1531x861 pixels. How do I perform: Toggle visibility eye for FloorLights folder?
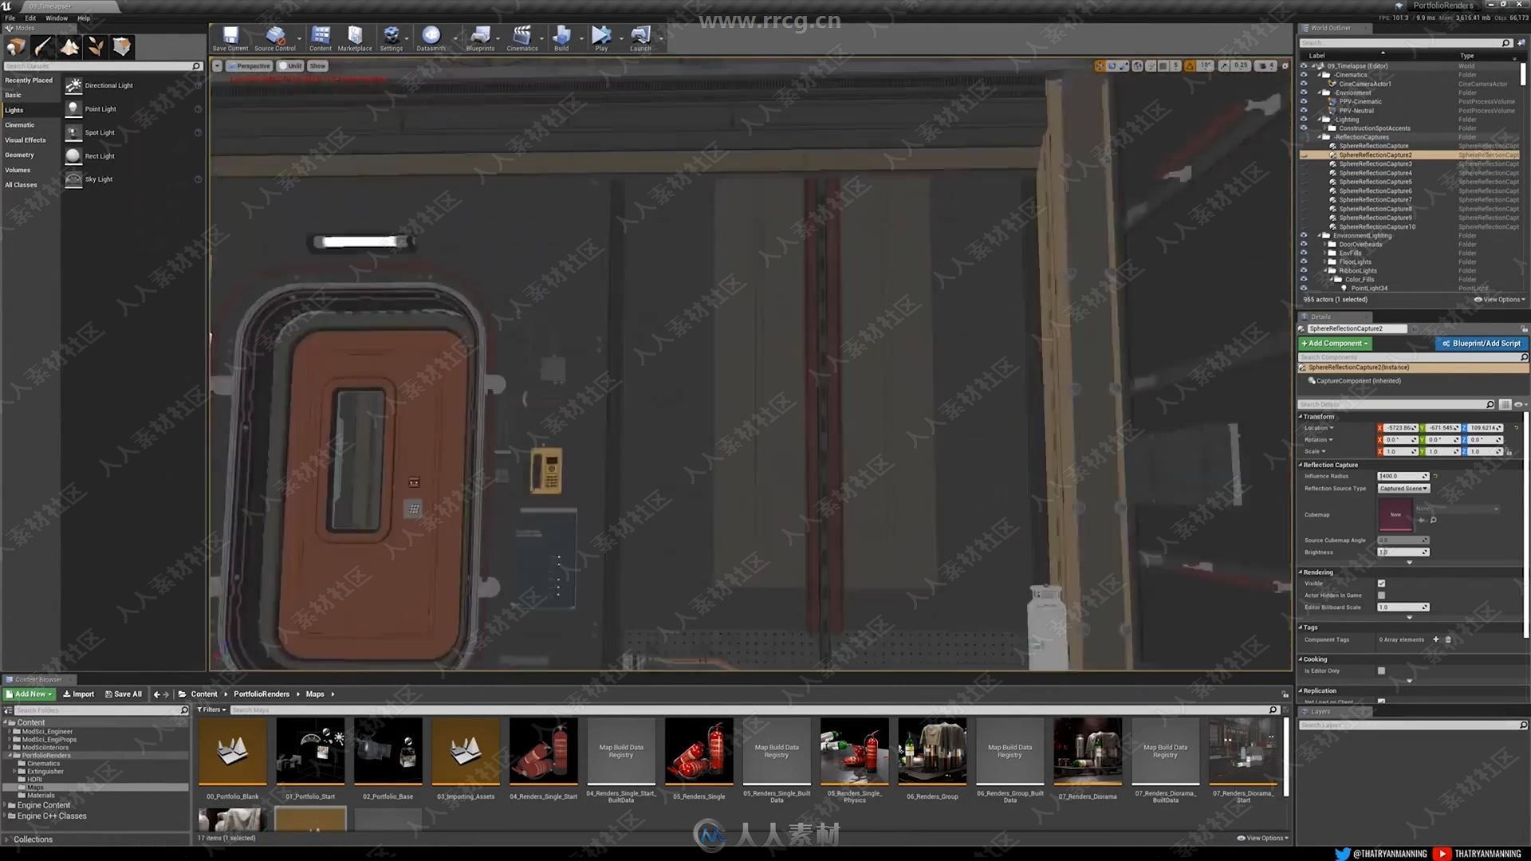[x=1304, y=261]
